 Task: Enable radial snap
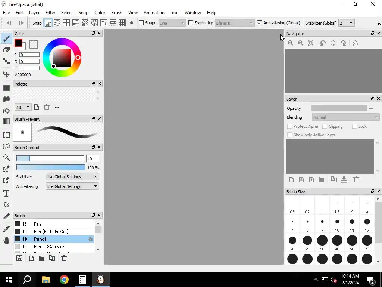click(85, 23)
